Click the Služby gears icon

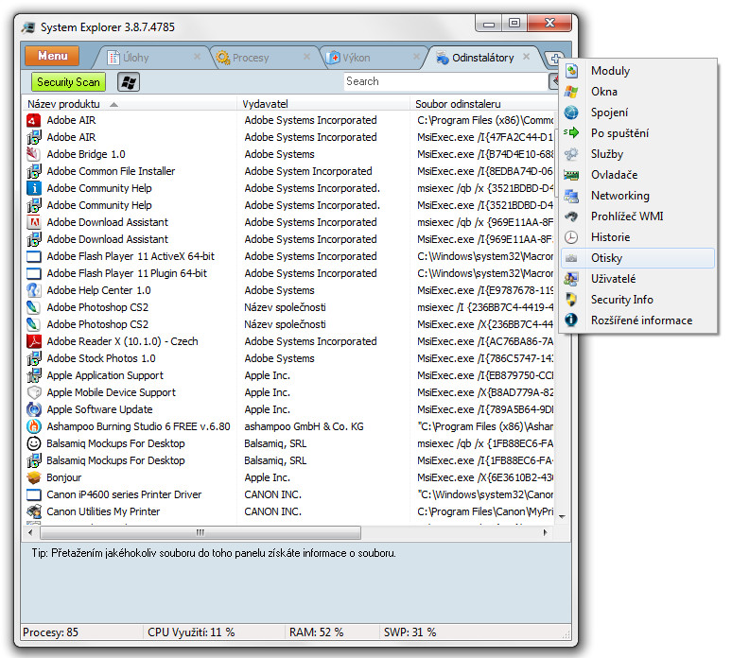click(x=571, y=154)
